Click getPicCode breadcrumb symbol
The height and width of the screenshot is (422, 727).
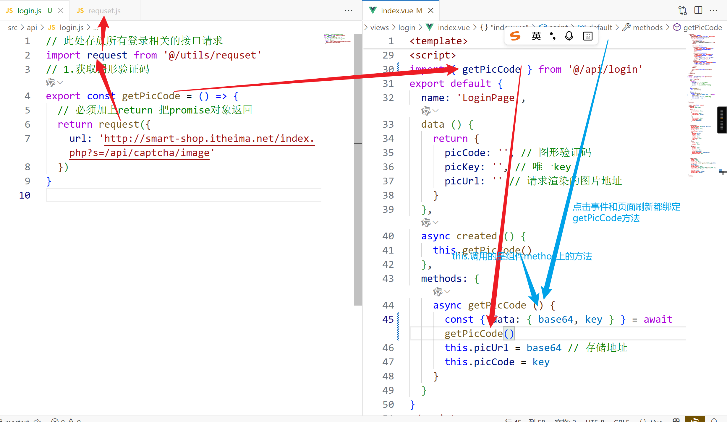(x=702, y=27)
